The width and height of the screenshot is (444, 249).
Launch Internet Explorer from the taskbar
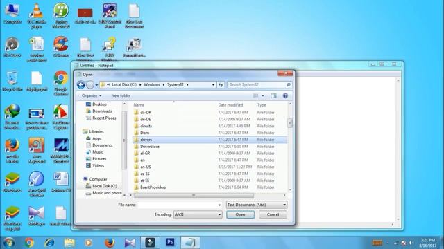[49, 243]
